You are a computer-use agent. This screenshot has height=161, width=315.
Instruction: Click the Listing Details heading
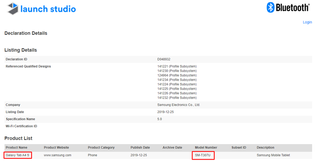21,50
